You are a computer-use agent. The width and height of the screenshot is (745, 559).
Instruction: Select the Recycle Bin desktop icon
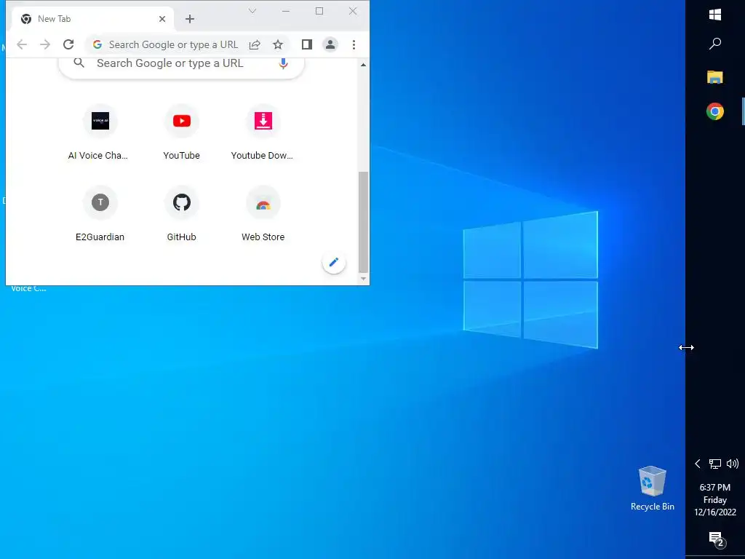click(653, 488)
